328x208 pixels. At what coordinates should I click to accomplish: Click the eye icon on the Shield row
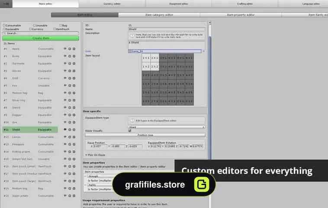65,130
